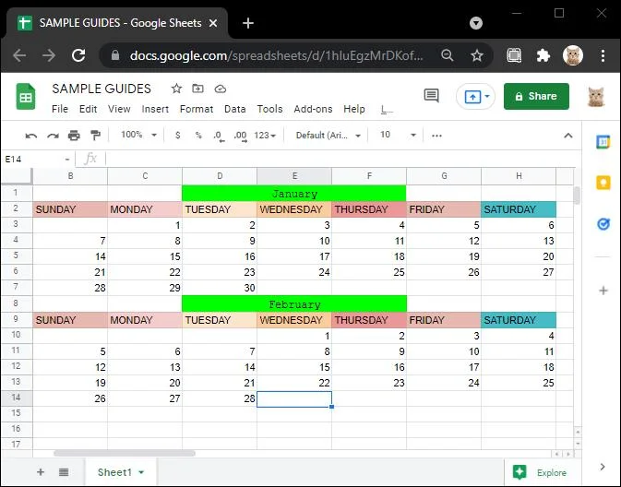Open the Edit menu
The height and width of the screenshot is (487, 621).
coord(88,109)
